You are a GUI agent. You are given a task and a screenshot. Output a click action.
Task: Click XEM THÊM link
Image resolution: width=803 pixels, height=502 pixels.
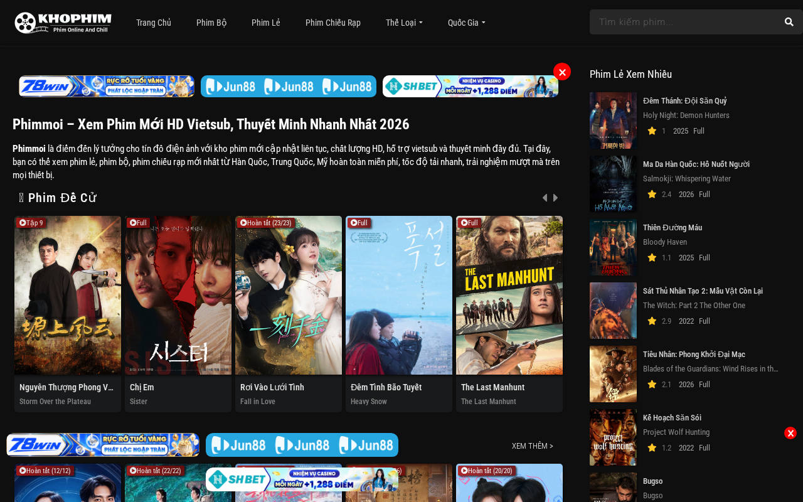(x=533, y=446)
